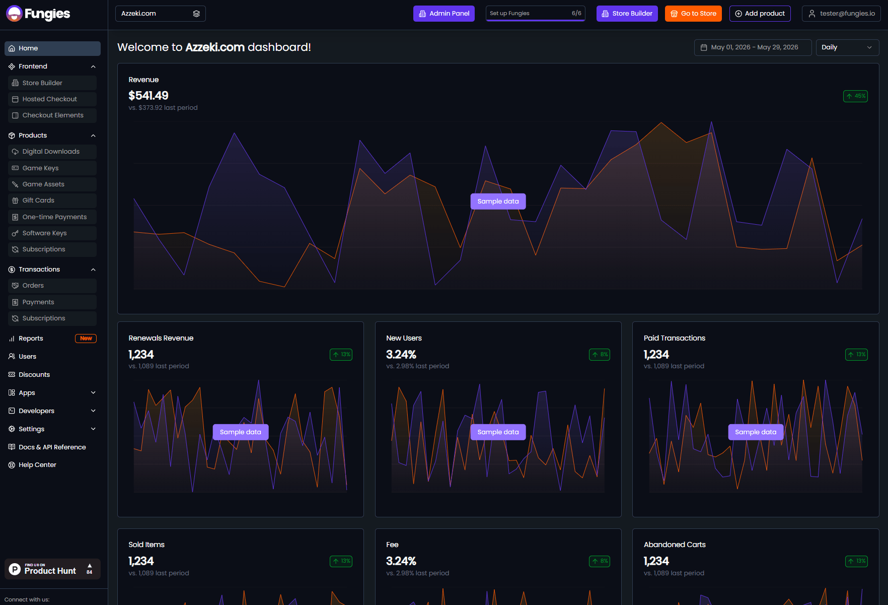Click the Reports bar chart icon

pyautogui.click(x=12, y=339)
